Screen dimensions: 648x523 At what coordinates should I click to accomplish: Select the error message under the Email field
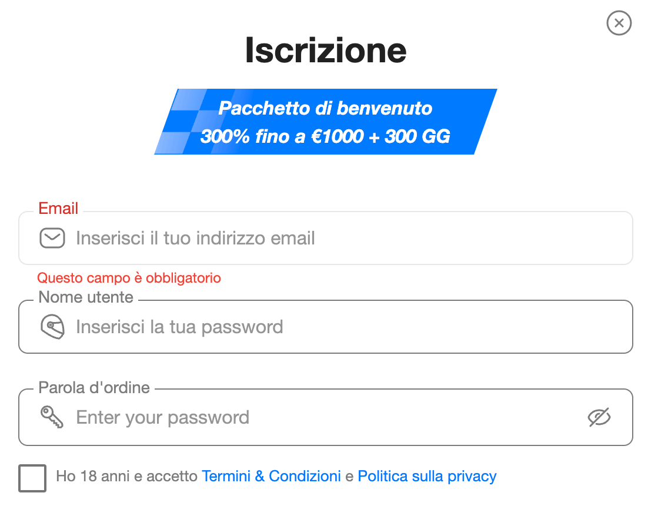(x=129, y=277)
